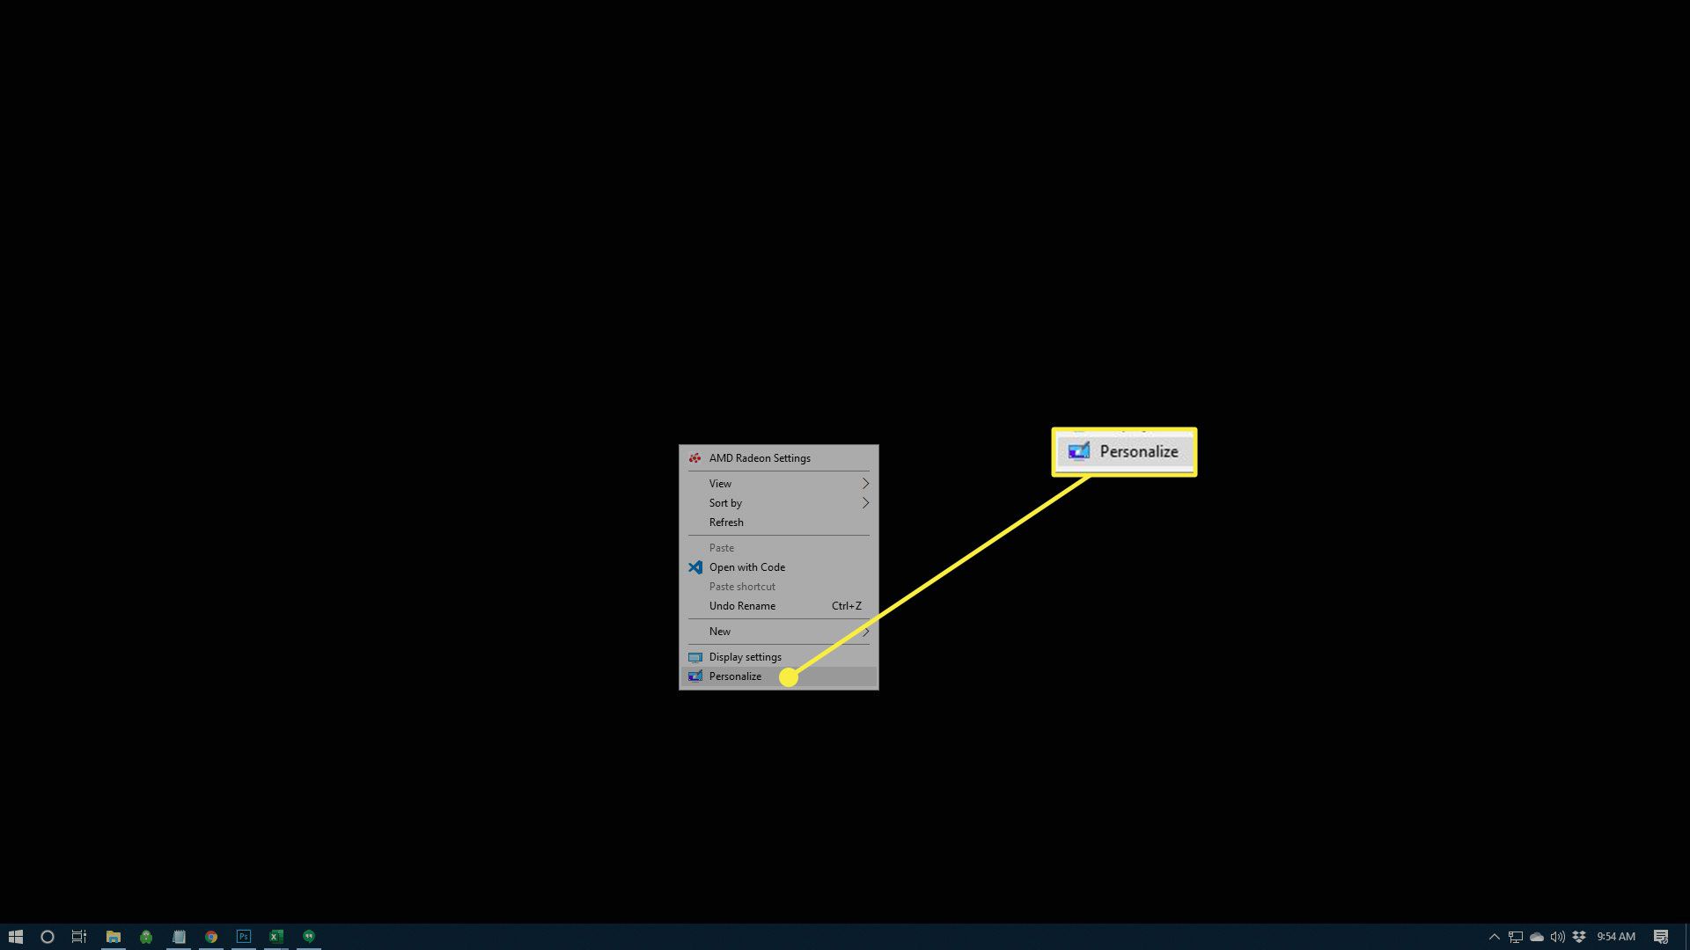Viewport: 1690px width, 950px height.
Task: Click Open with Code option
Action: pyautogui.click(x=746, y=567)
